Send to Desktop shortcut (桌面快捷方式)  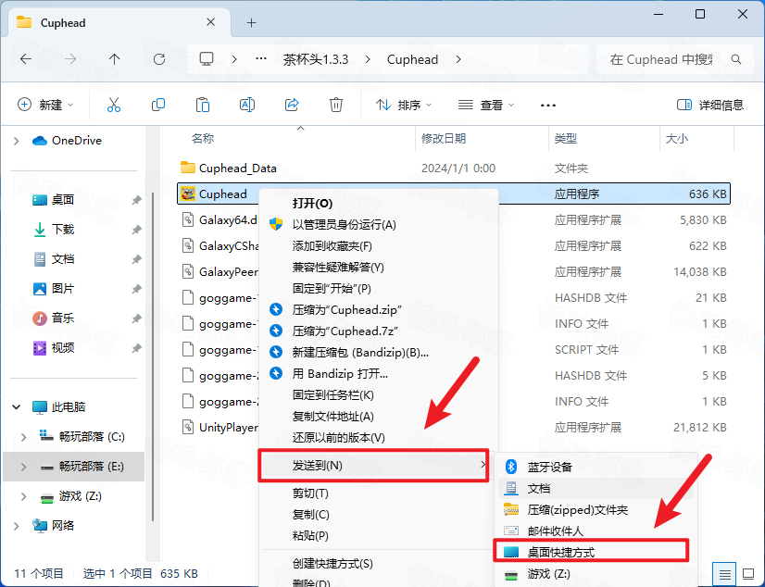pos(591,553)
